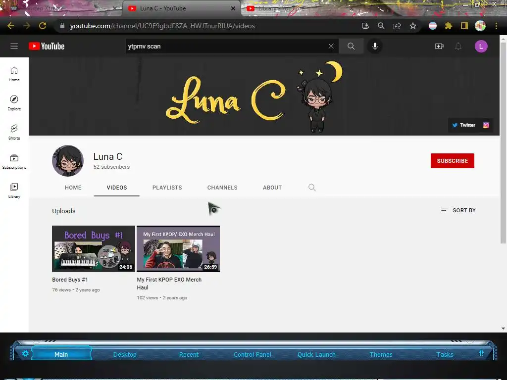Viewport: 507px width, 380px height.
Task: Open the SORT BY dropdown
Action: pyautogui.click(x=458, y=210)
